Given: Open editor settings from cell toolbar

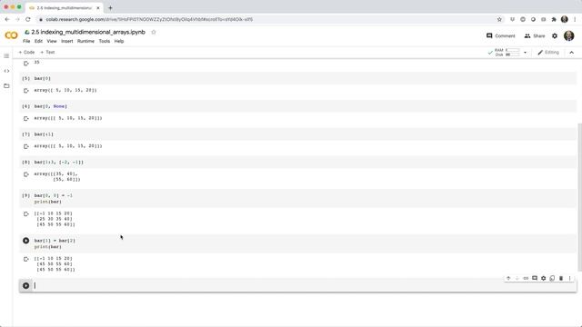Looking at the screenshot, I should pyautogui.click(x=544, y=278).
